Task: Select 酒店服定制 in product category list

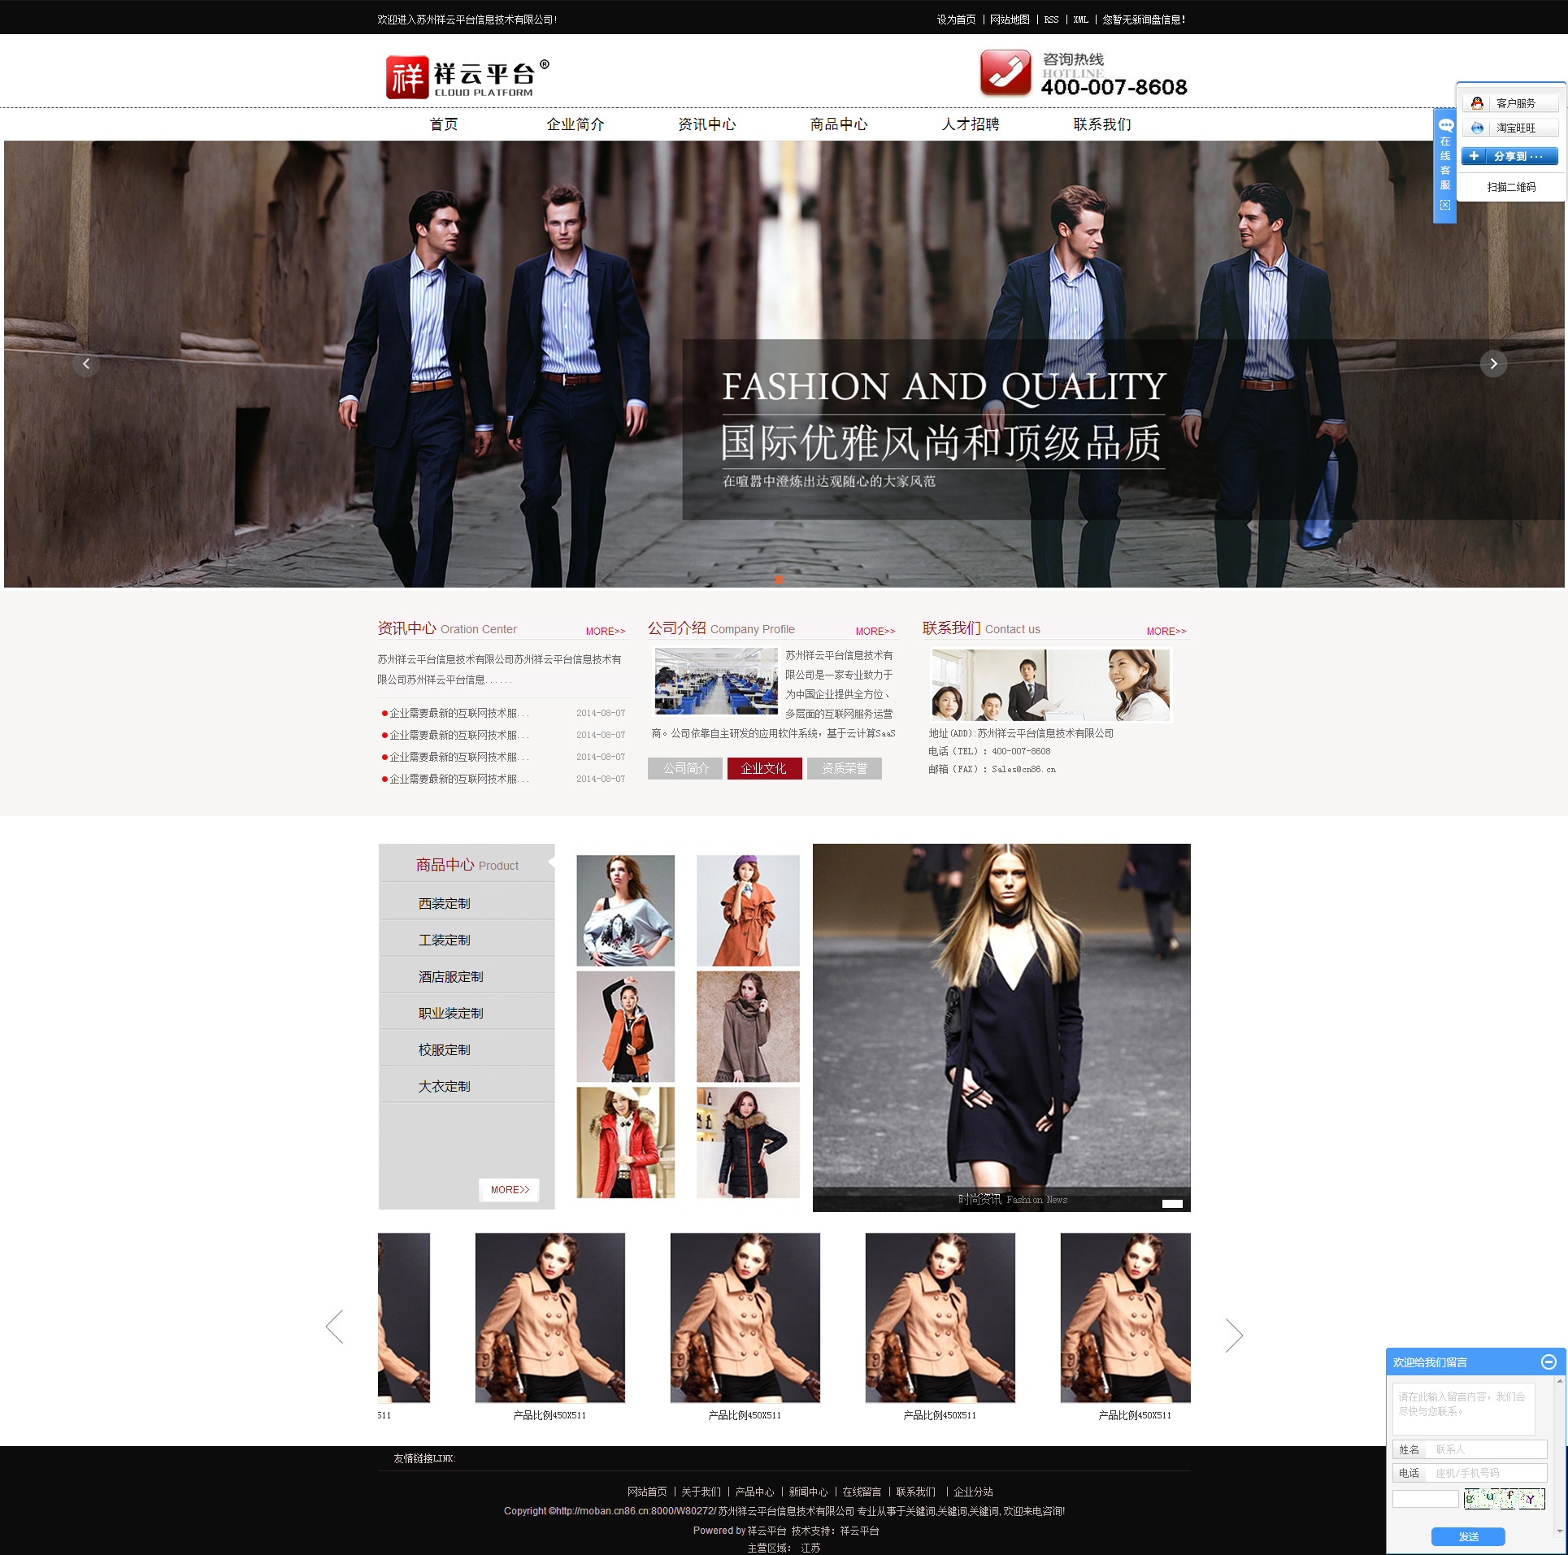Action: coord(450,976)
